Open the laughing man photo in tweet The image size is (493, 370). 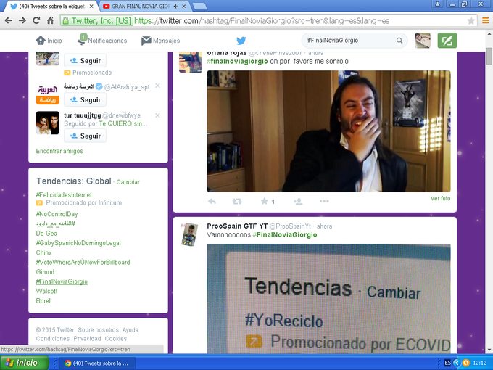click(x=328, y=131)
